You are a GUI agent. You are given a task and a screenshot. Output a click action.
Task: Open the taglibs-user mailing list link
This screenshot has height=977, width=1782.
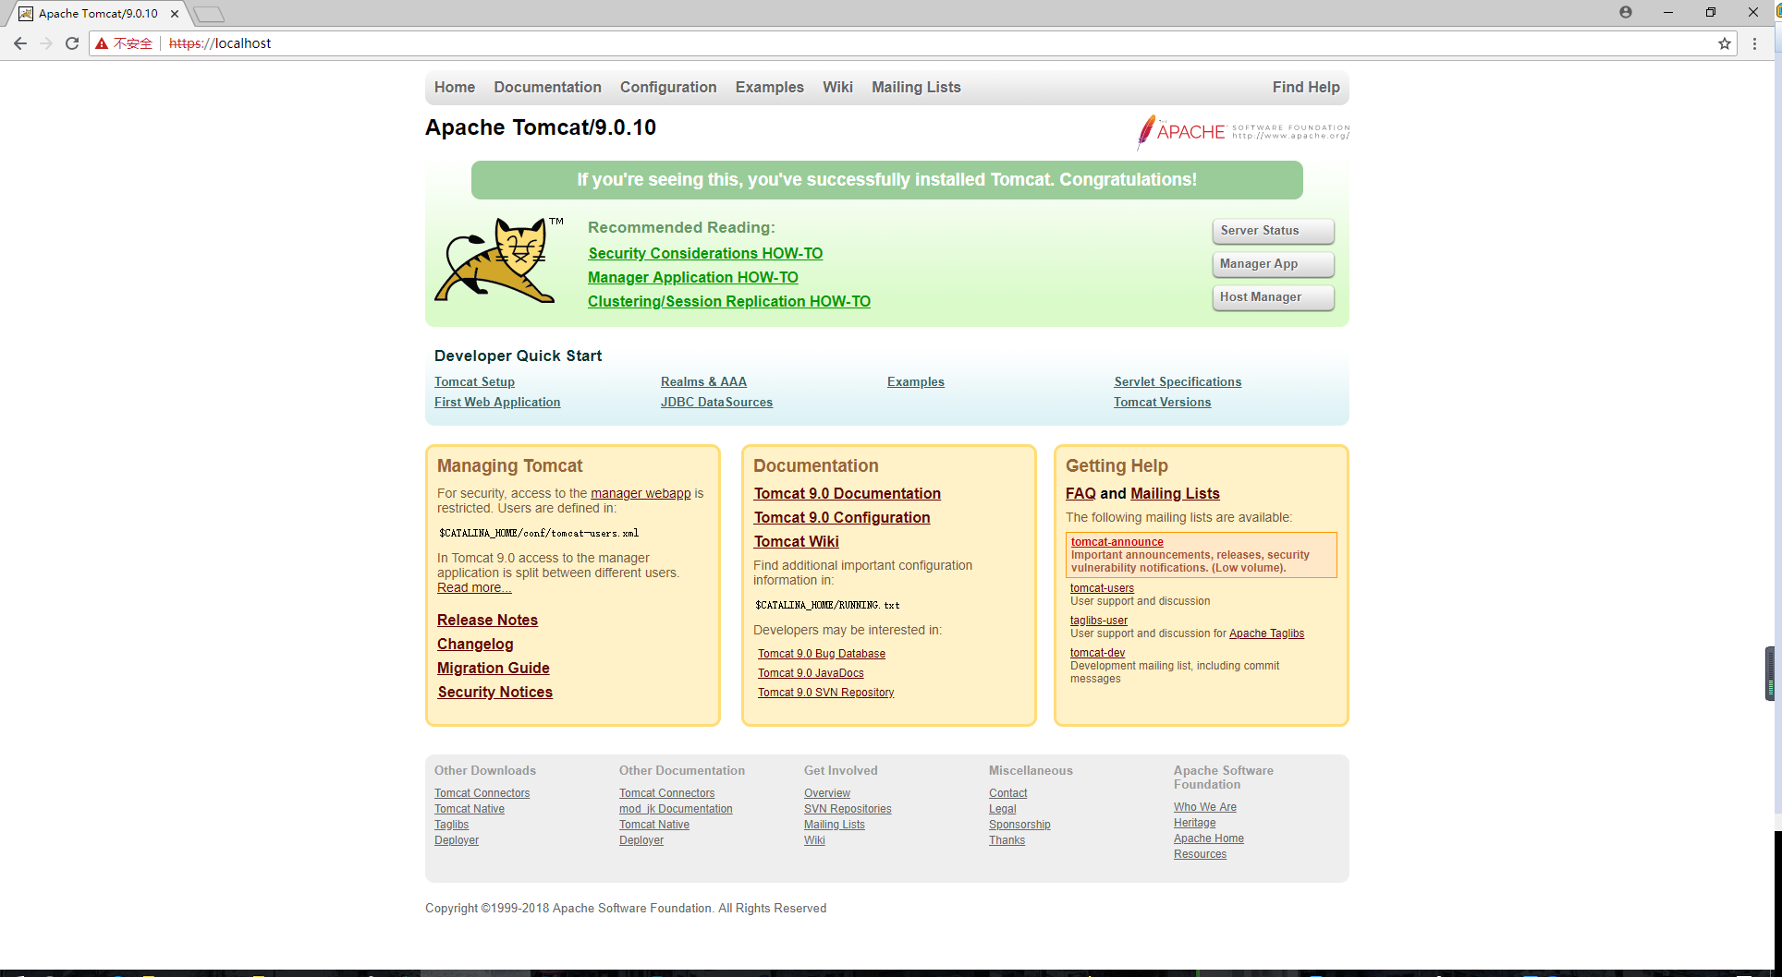1098,621
